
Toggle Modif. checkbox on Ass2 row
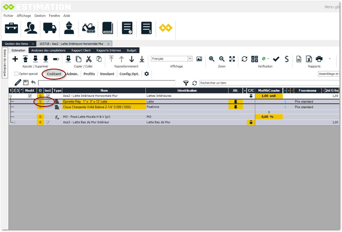point(30,96)
